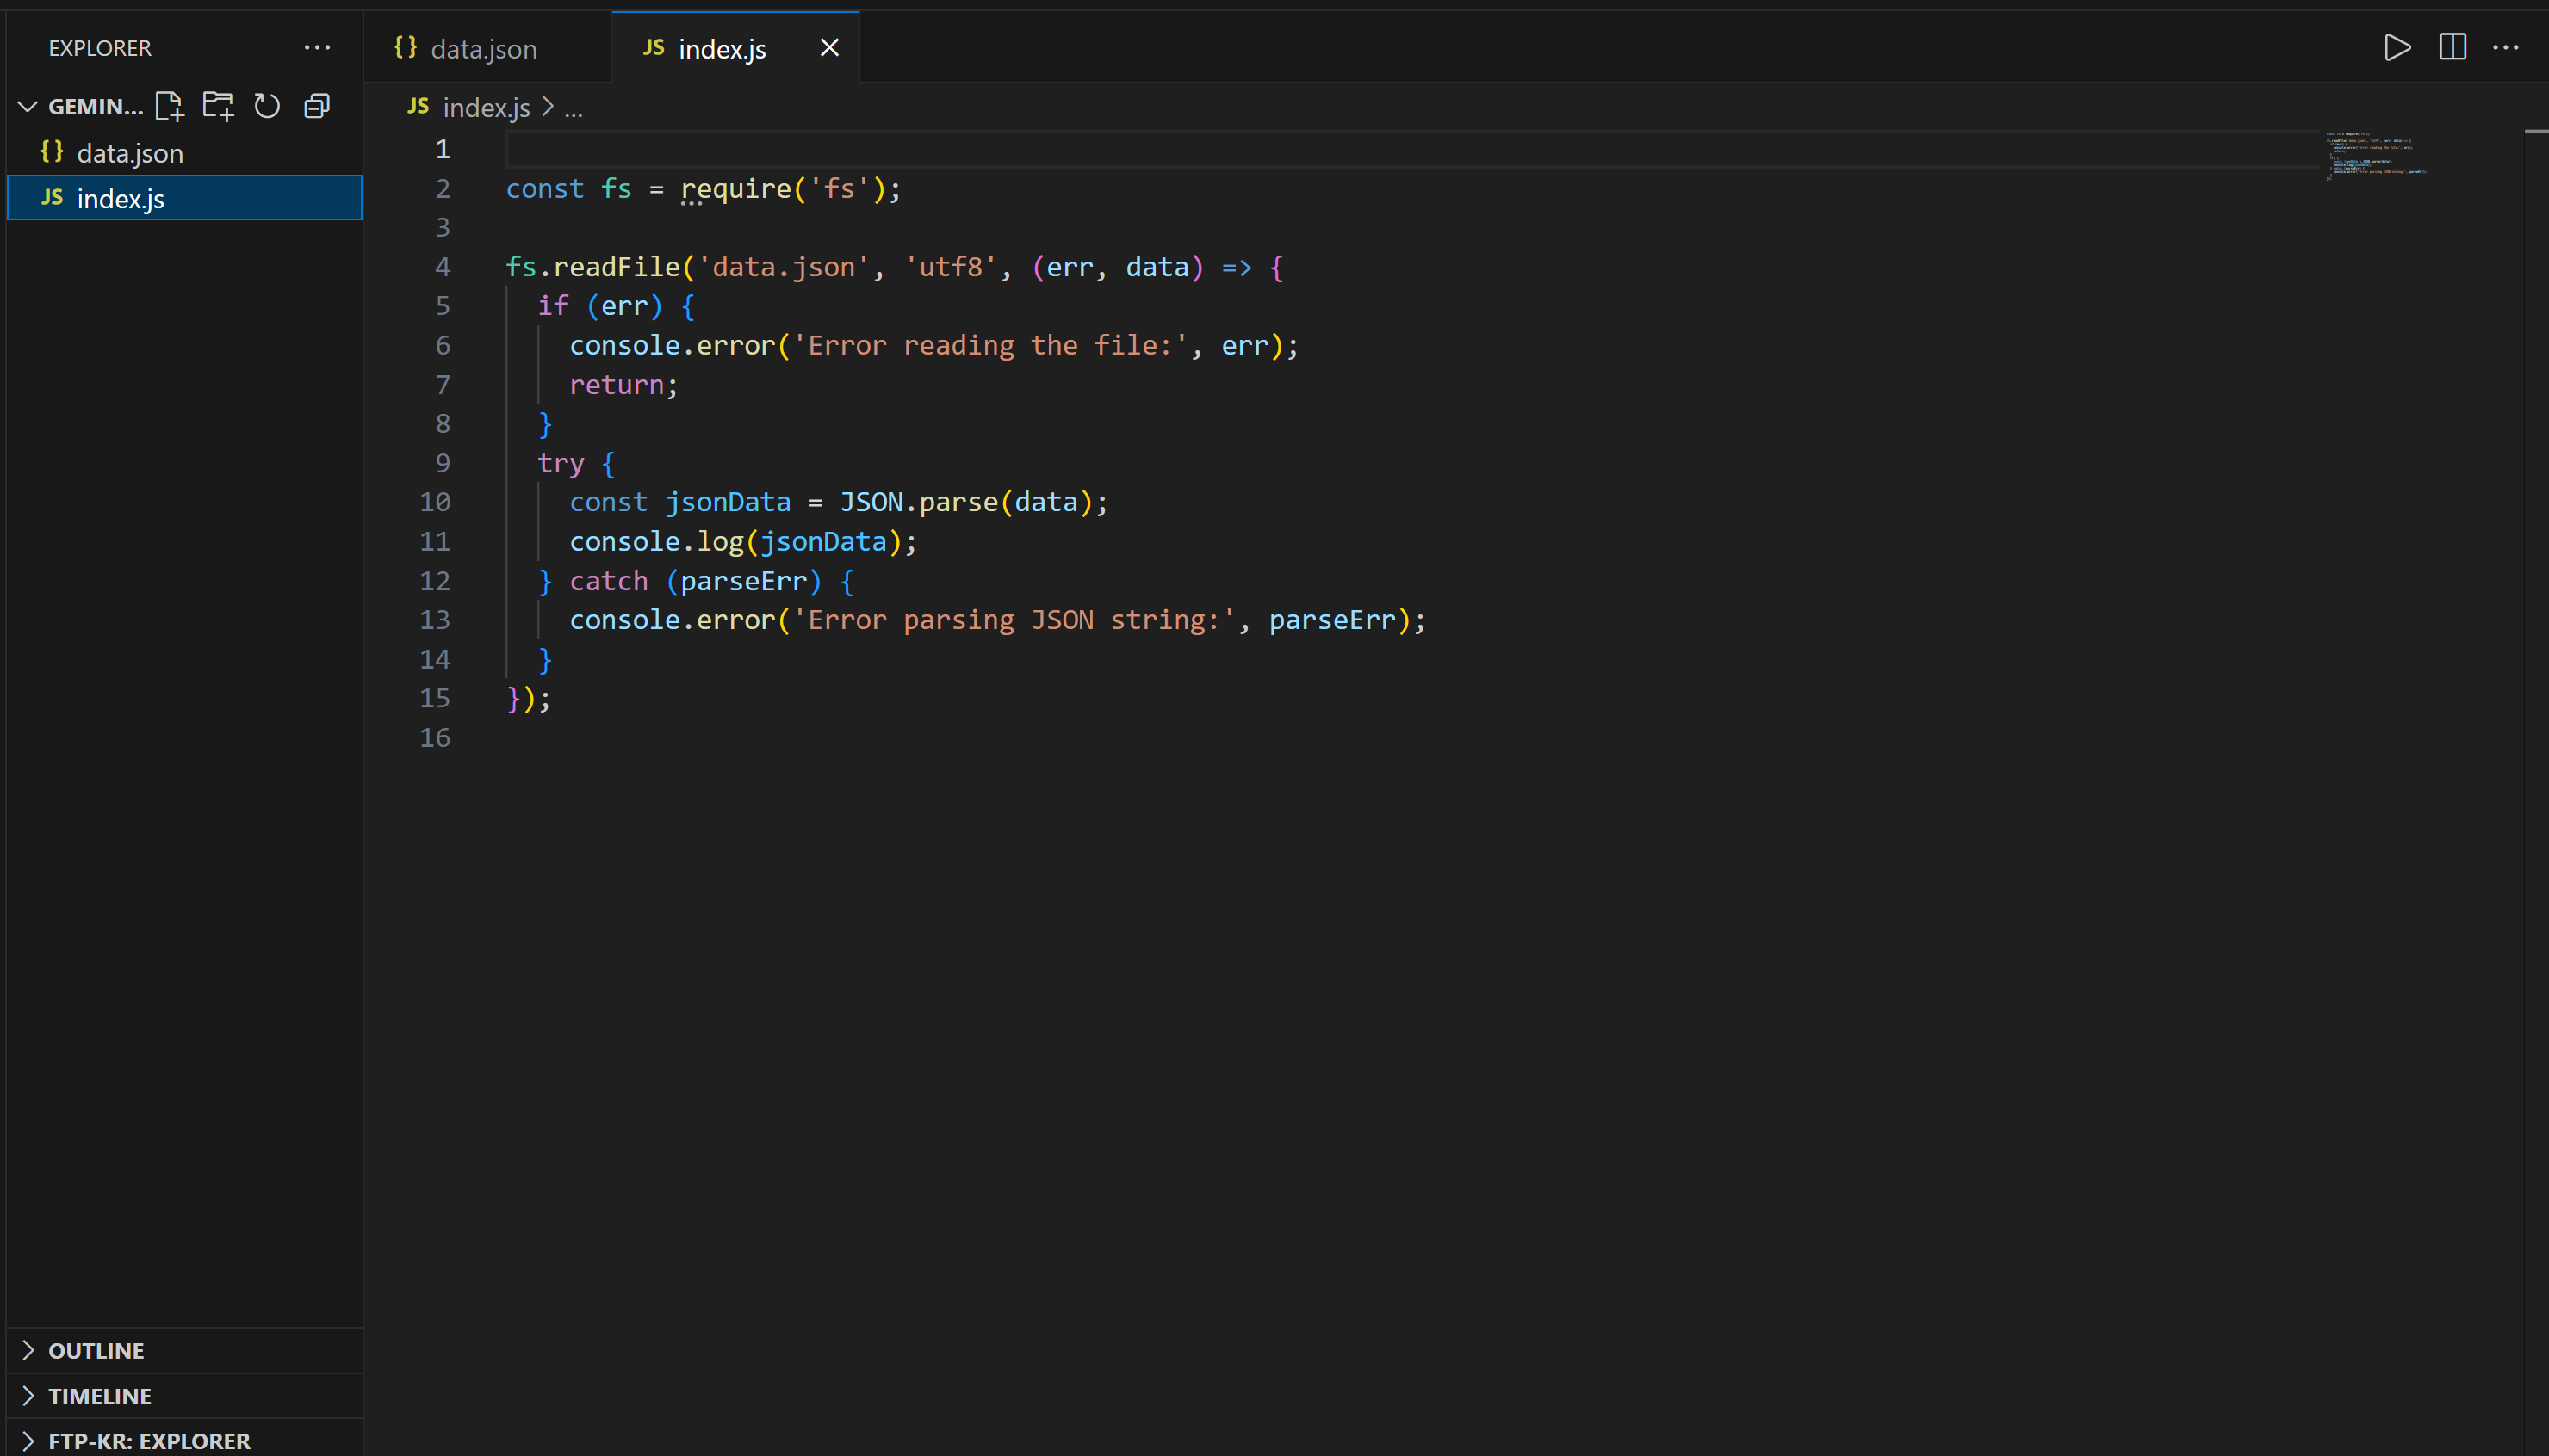Screen dimensions: 2549x1456
Task: Click the 'data.json' string in code
Action: pyautogui.click(x=784, y=267)
